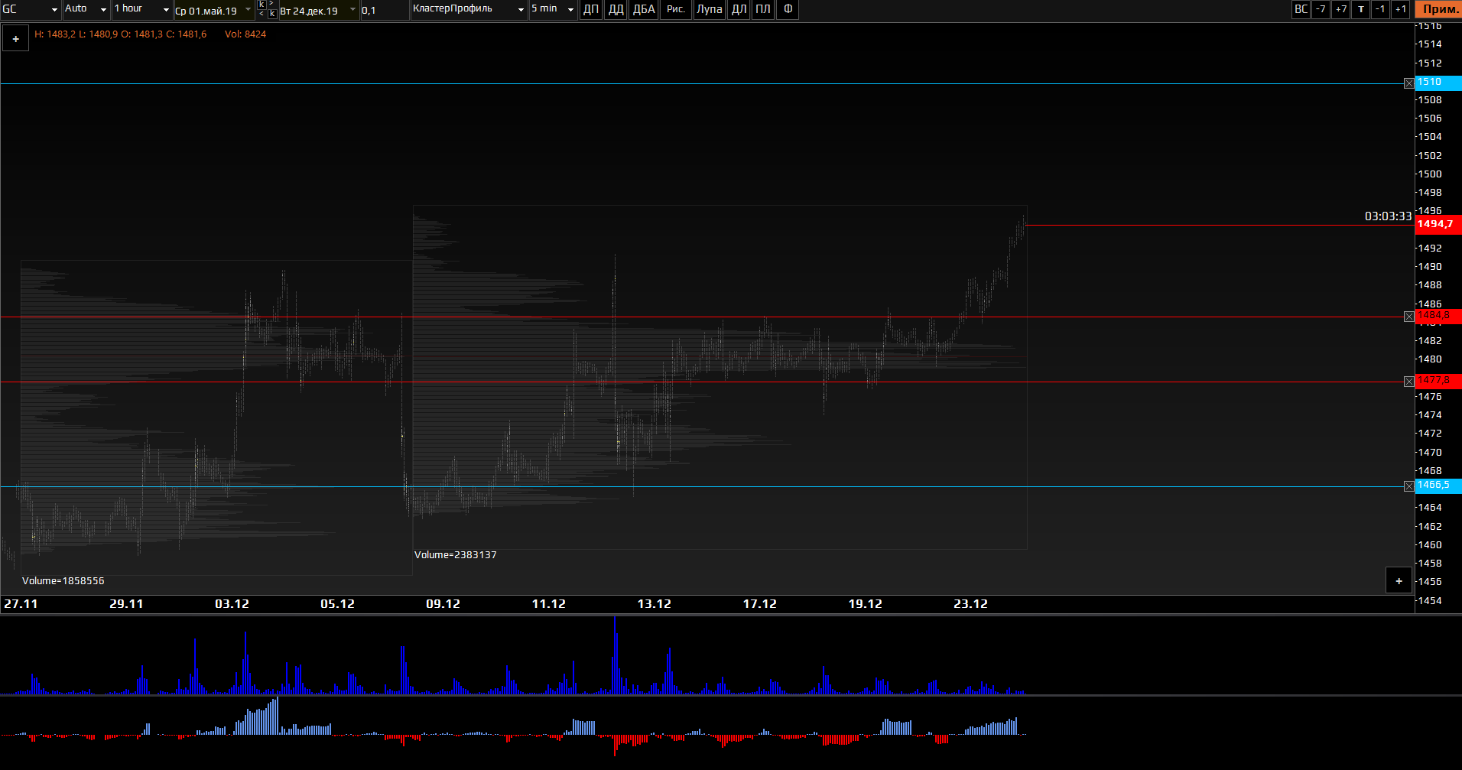Toggle the ДП toolbar button
The image size is (1462, 770).
click(x=591, y=9)
